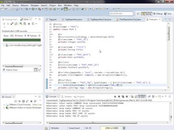Click the External Tools run icon
Screen dimensions: 174x130
(40, 9)
